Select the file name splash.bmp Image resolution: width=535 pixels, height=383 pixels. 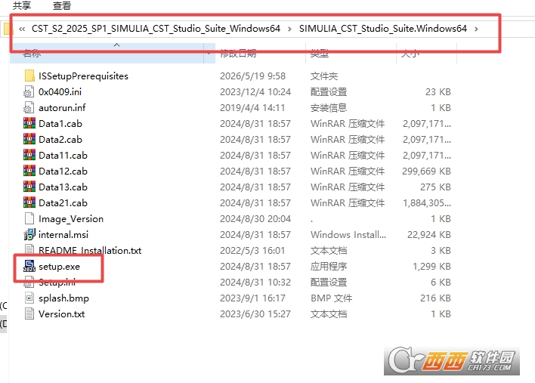tap(63, 298)
